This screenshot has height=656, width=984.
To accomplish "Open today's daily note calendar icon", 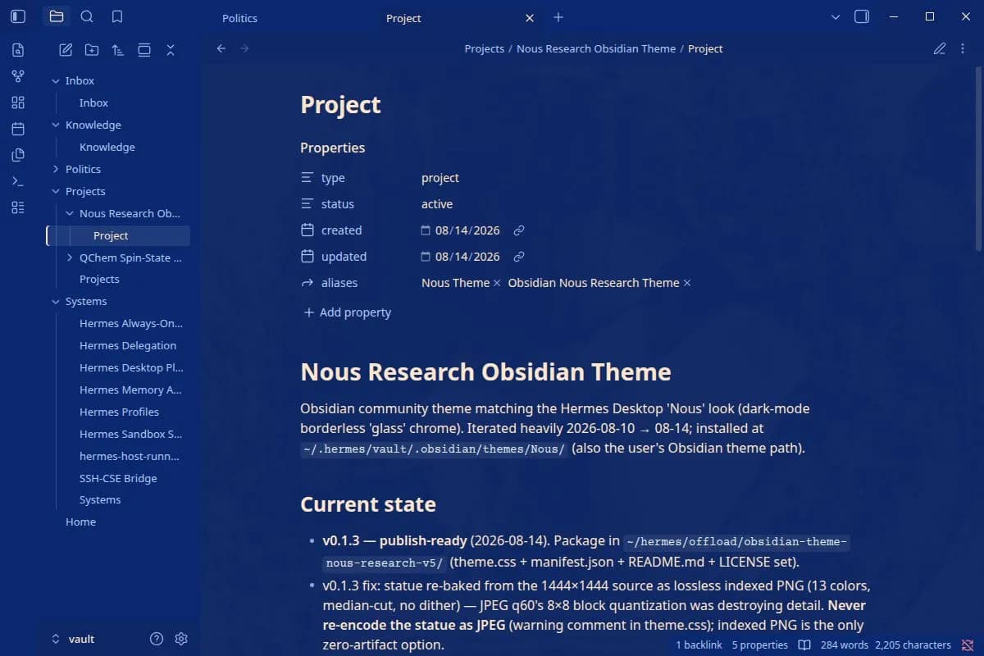I will (18, 129).
